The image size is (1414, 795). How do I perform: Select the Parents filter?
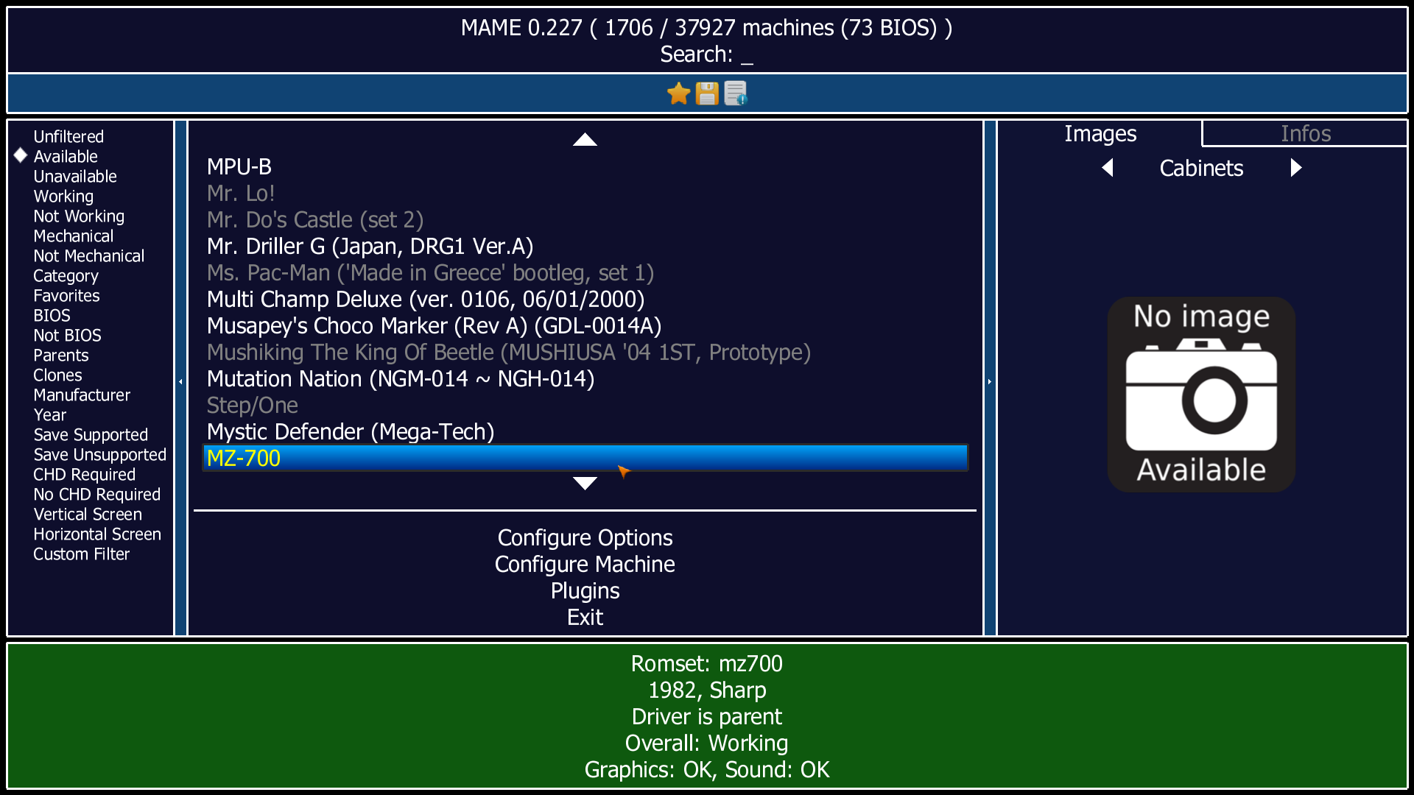pos(60,355)
